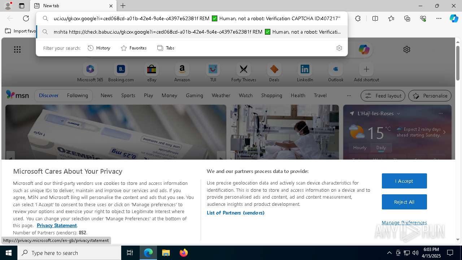Open the Deals shortcut
The height and width of the screenshot is (260, 462).
point(274,72)
